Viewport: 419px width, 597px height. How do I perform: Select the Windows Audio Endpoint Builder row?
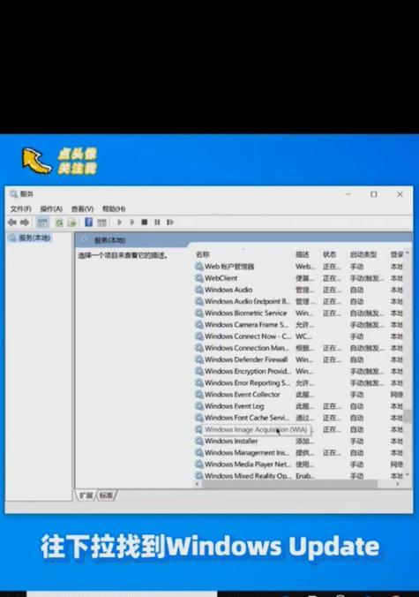299,301
